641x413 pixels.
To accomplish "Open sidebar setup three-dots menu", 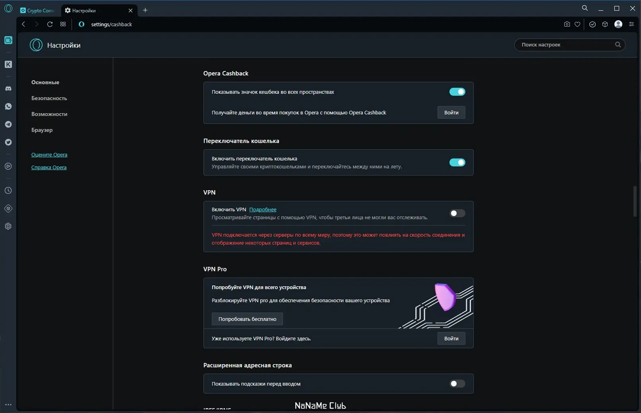I will 8,405.
